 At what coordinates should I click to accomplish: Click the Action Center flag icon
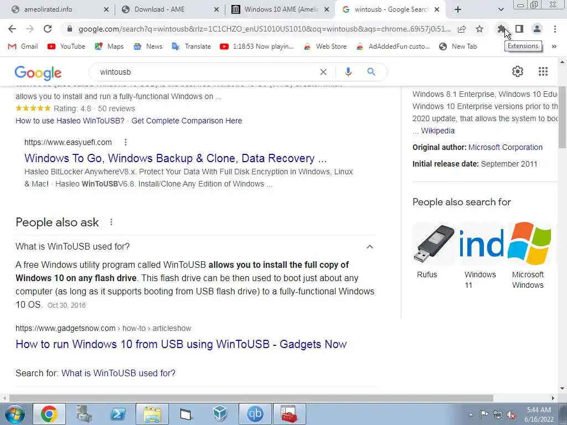[x=484, y=414]
